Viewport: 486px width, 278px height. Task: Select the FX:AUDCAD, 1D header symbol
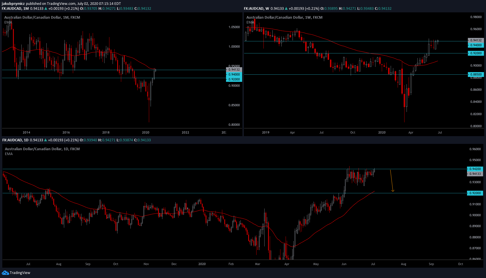pyautogui.click(x=15, y=140)
